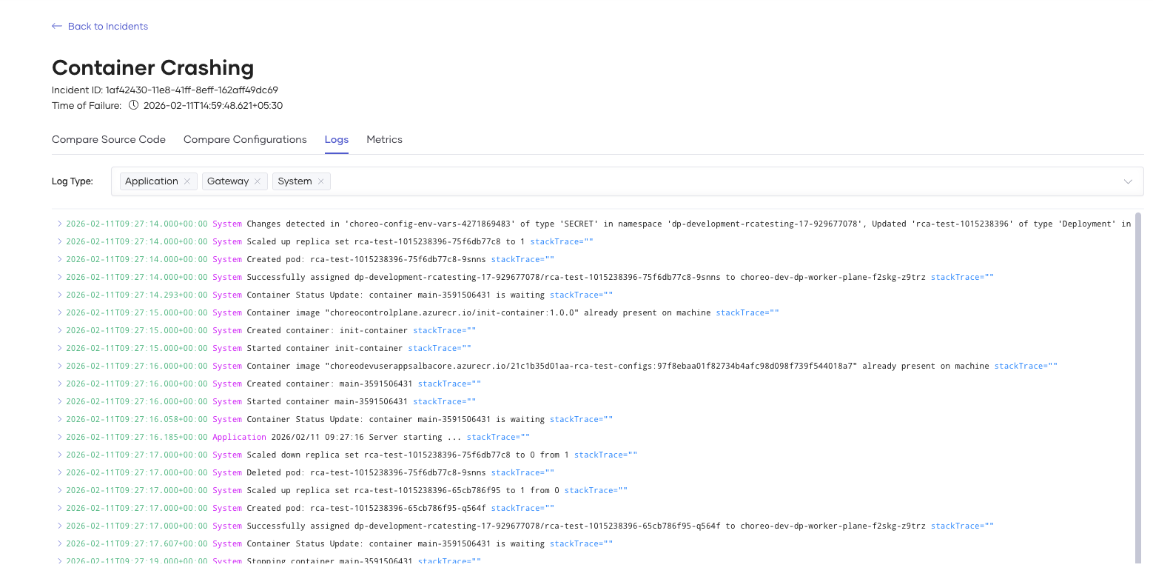Image resolution: width=1153 pixels, height=579 pixels.
Task: Remove the Application log type tag
Action: click(x=187, y=181)
